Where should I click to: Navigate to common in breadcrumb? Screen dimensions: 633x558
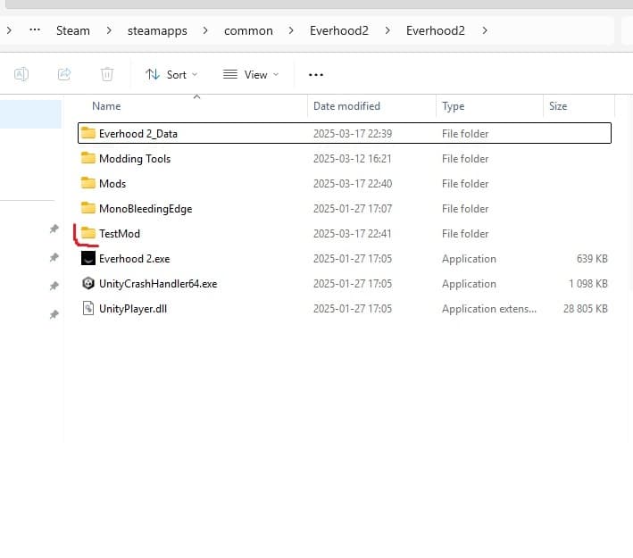tap(248, 30)
